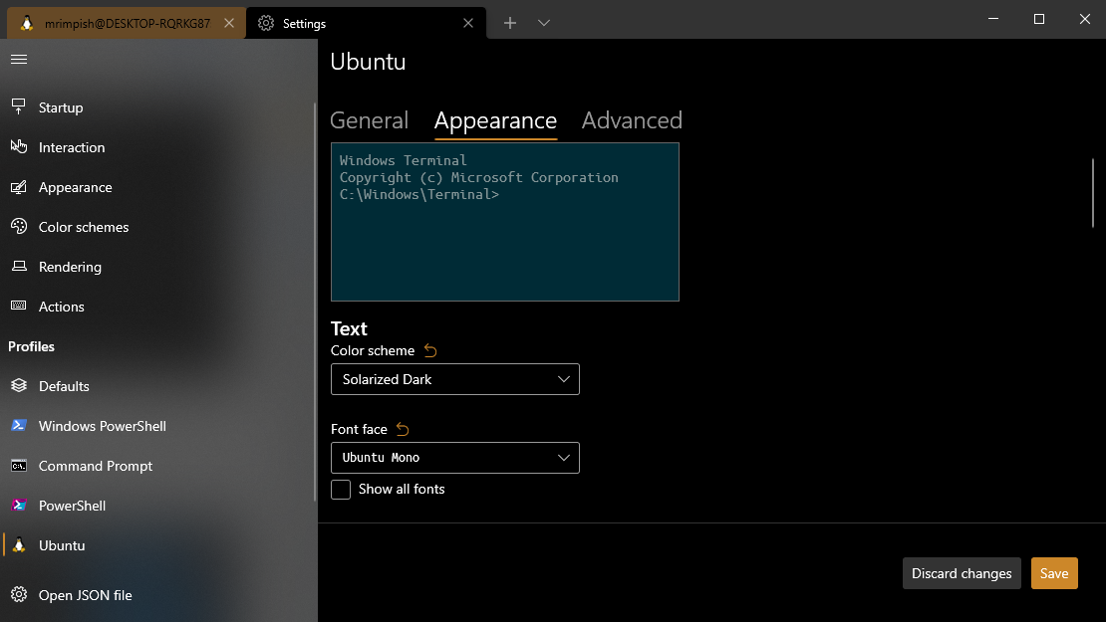Viewport: 1106px width, 622px height.
Task: Open the Rendering settings page
Action: coord(70,267)
